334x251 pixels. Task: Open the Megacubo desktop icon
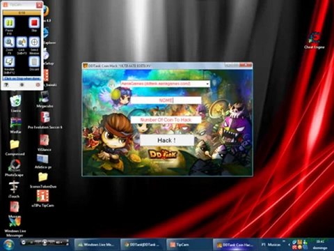(x=45, y=100)
